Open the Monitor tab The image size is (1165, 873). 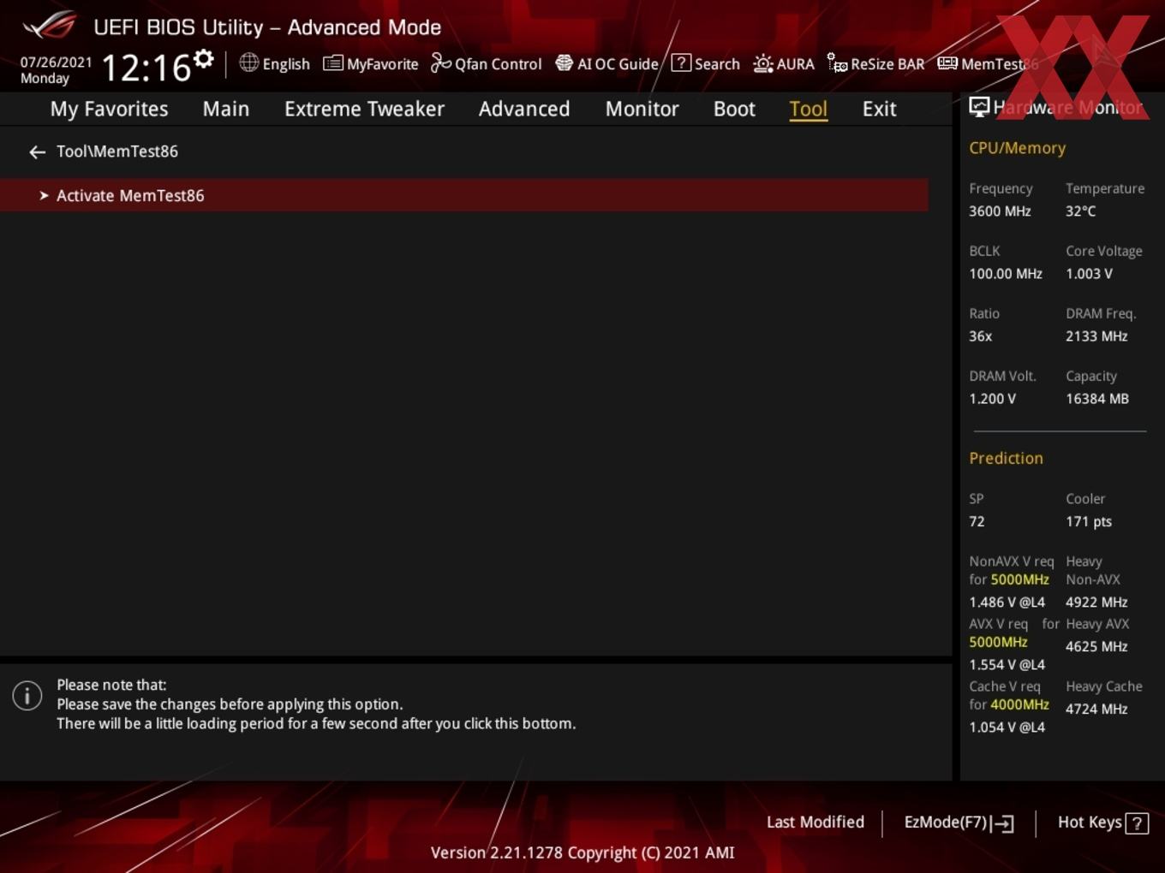(x=642, y=109)
